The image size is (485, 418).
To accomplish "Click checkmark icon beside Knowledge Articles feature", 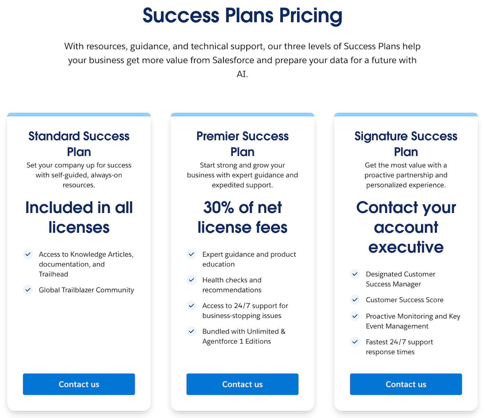I will [x=28, y=254].
